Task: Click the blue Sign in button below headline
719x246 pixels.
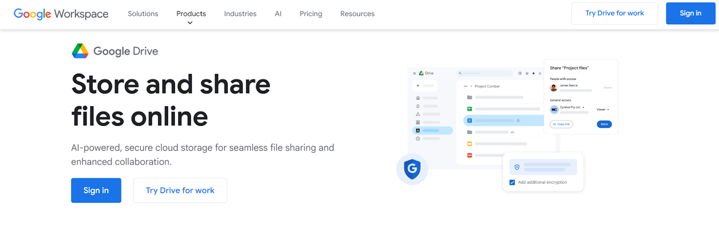Action: [x=96, y=190]
